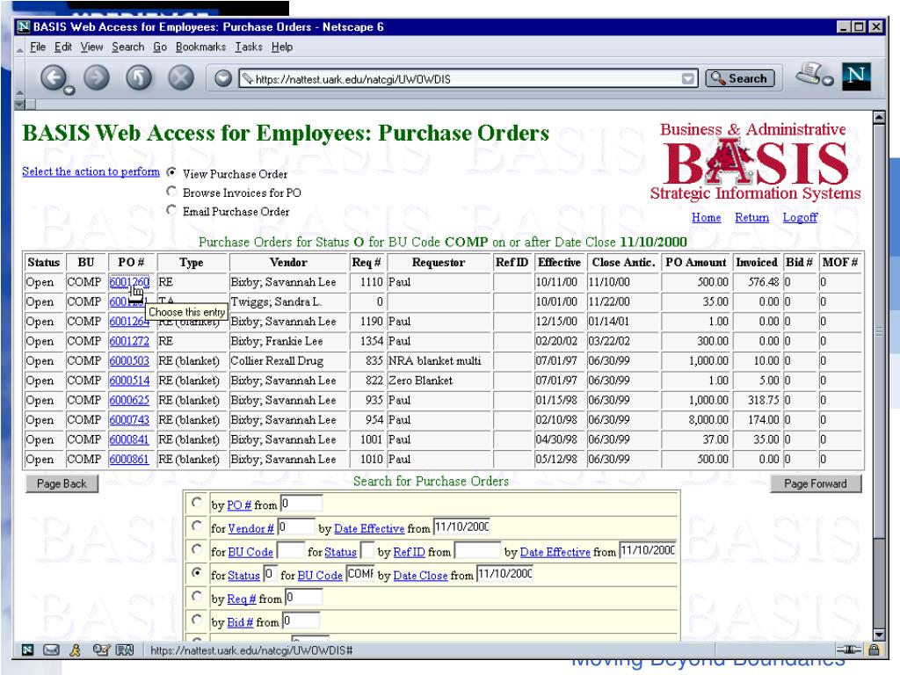
Task: Follow the Home link
Action: click(x=706, y=218)
